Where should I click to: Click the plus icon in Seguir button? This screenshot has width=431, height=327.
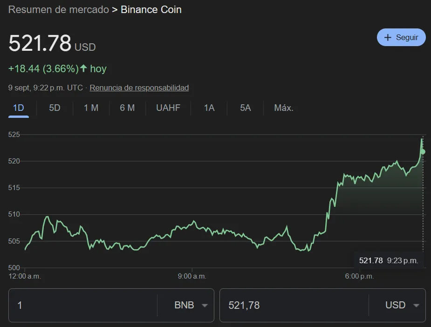click(x=388, y=37)
